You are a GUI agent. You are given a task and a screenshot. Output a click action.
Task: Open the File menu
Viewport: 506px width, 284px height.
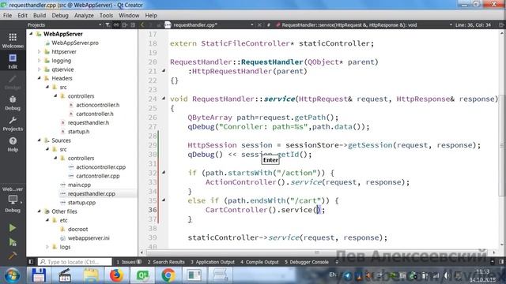click(7, 15)
